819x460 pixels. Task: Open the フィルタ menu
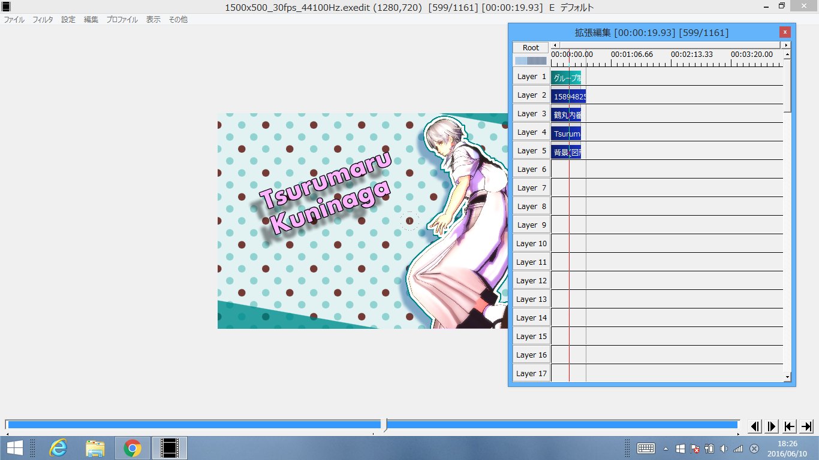tap(43, 20)
